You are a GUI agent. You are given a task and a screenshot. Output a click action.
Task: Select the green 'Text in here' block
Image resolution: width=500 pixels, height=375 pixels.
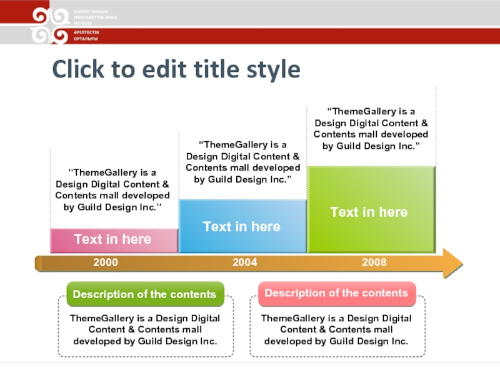pos(371,210)
